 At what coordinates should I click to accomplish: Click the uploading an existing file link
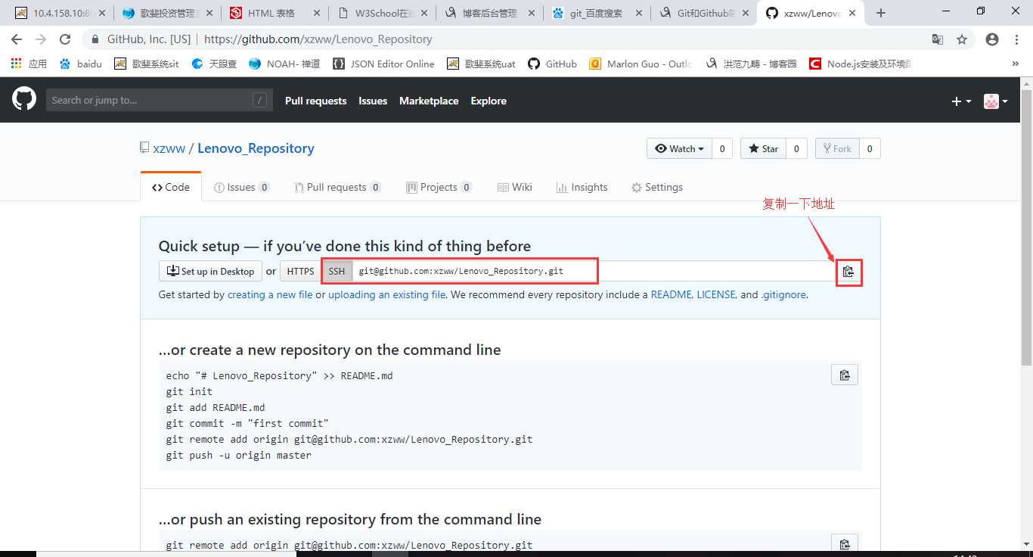click(386, 294)
